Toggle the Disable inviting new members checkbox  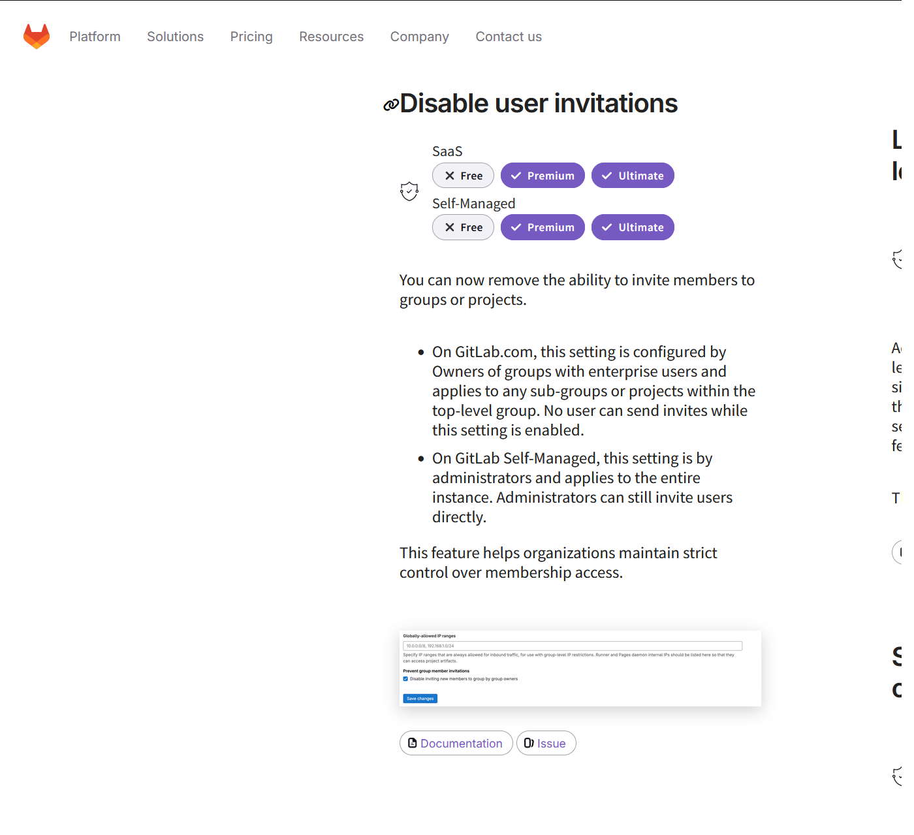(x=405, y=679)
